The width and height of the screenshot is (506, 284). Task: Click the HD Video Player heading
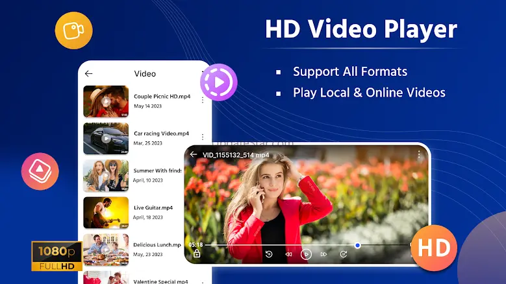[x=361, y=29]
